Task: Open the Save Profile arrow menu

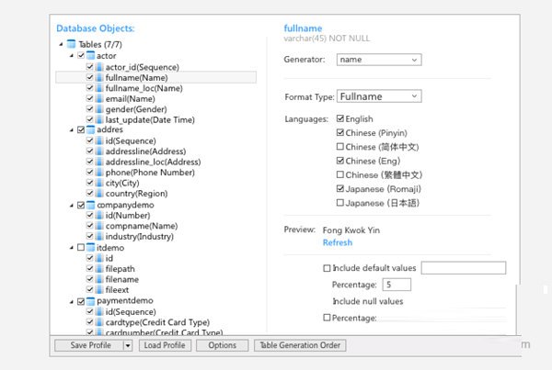Action: tap(128, 345)
